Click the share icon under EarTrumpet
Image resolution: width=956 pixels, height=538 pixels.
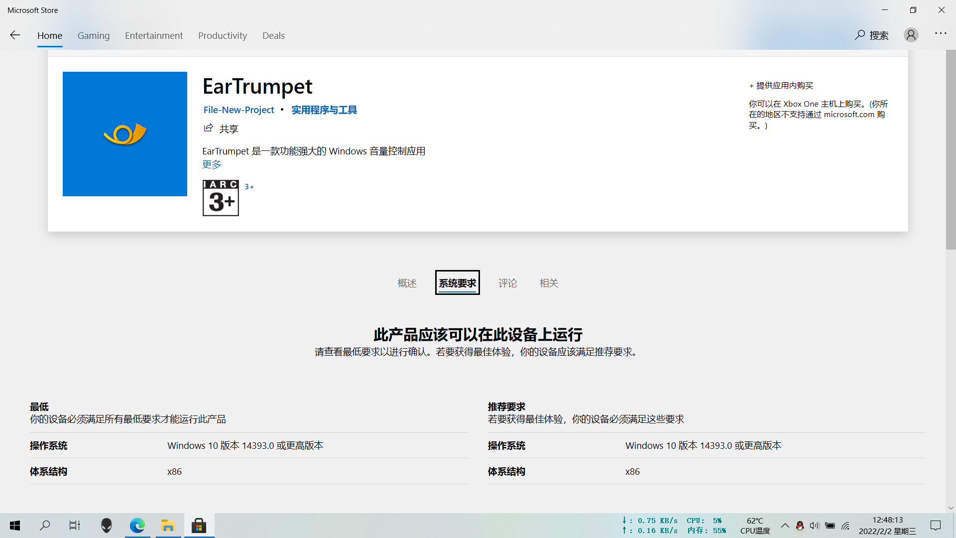pos(208,129)
